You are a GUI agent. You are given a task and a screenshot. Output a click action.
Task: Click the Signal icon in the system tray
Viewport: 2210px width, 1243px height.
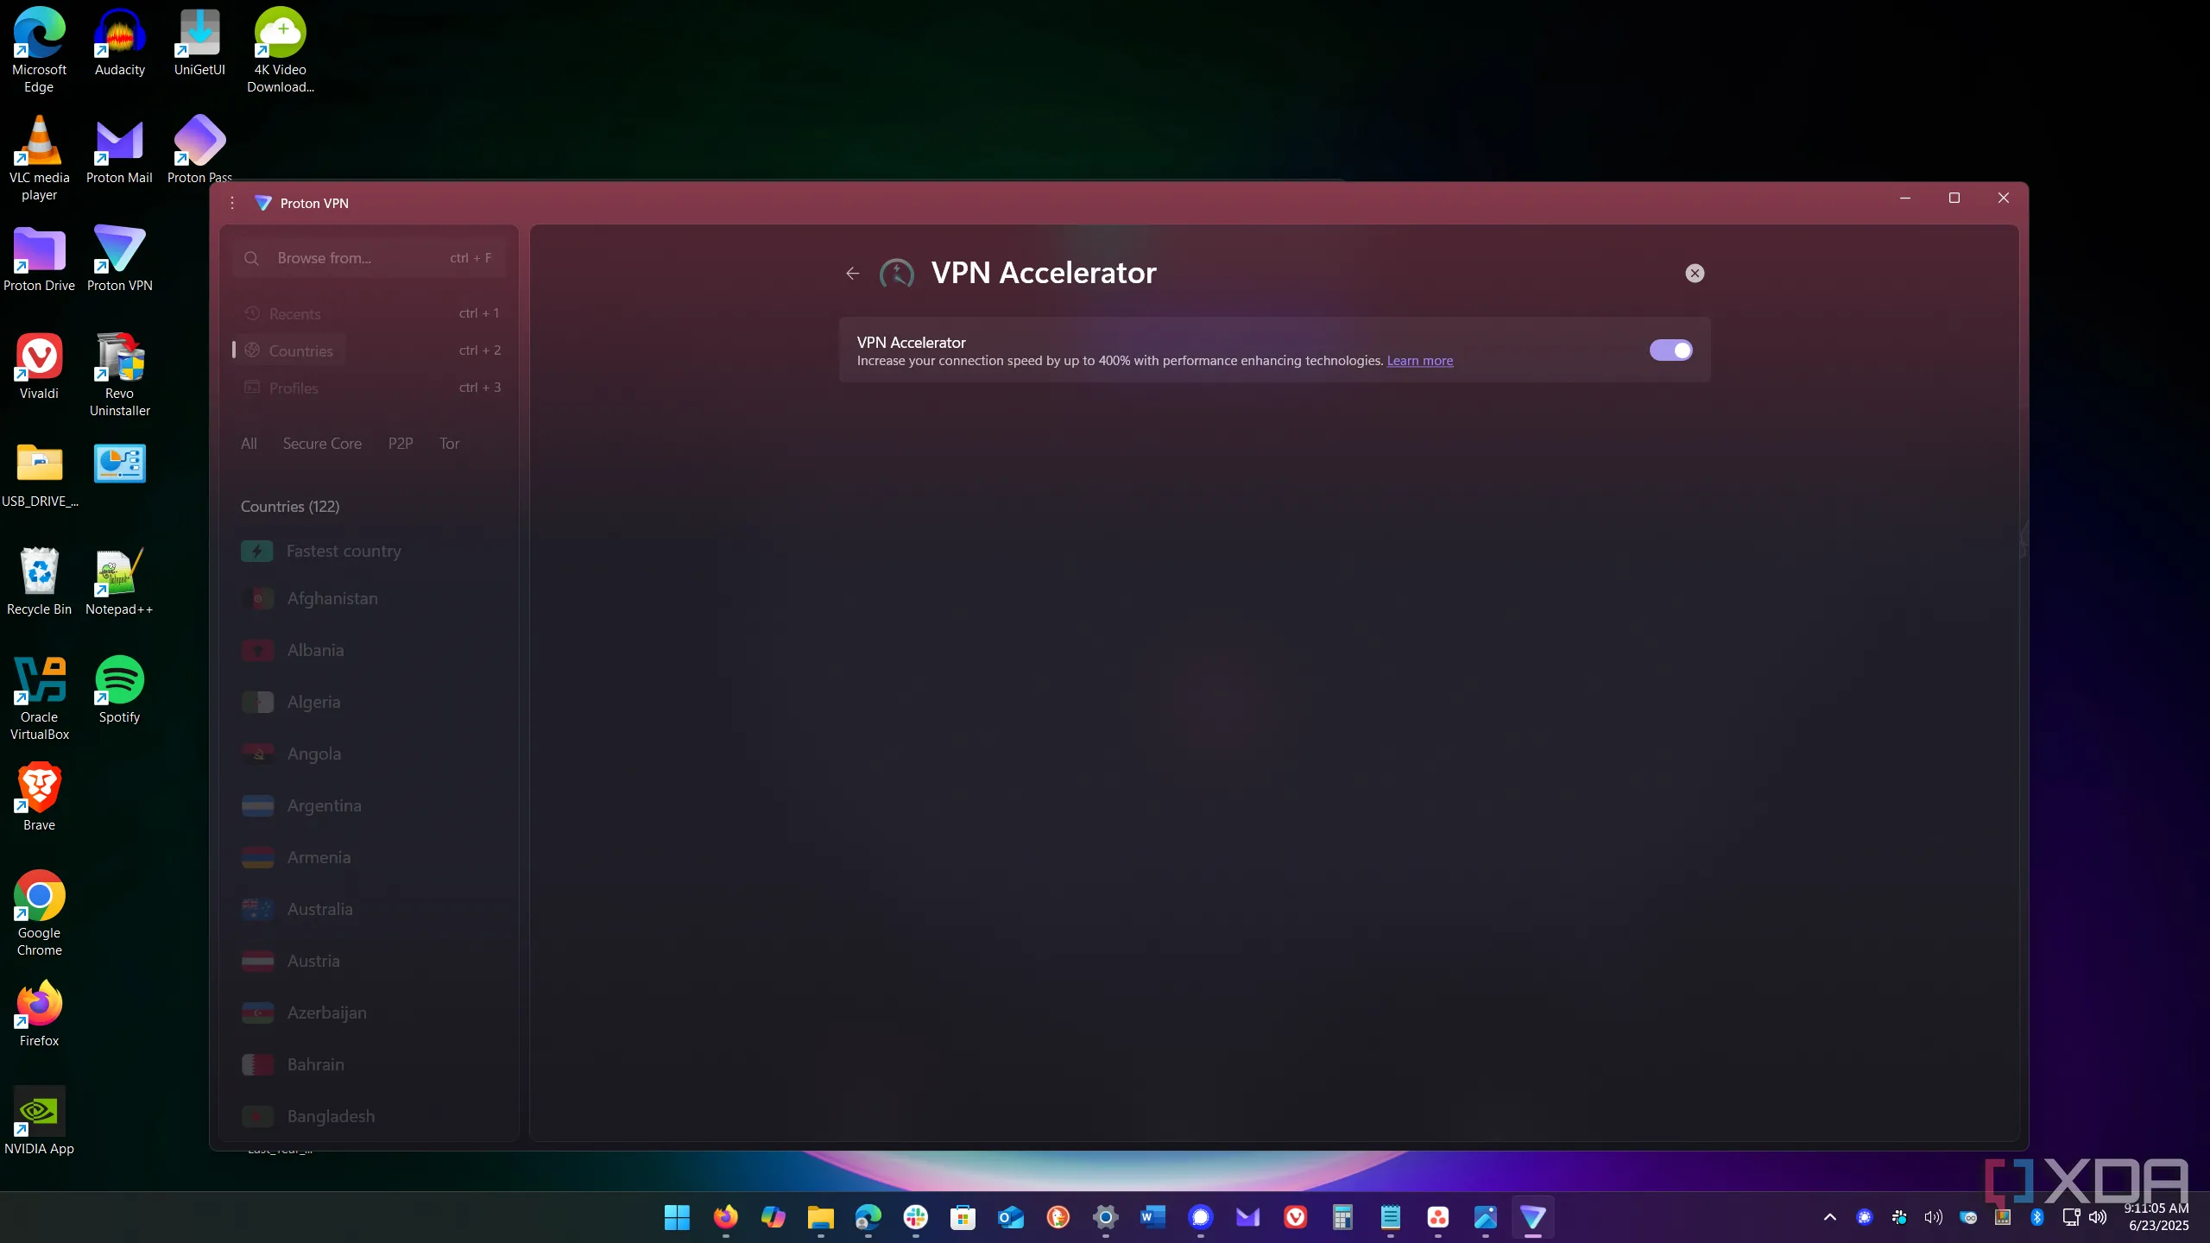point(1864,1218)
